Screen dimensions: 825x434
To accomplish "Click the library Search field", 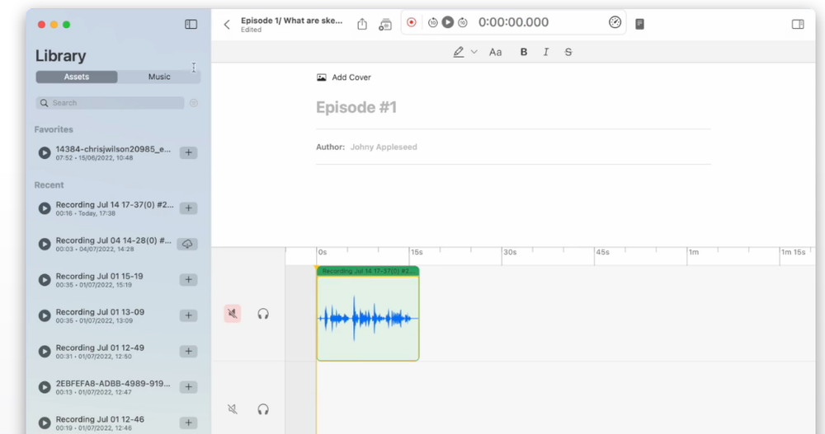I will tap(110, 103).
